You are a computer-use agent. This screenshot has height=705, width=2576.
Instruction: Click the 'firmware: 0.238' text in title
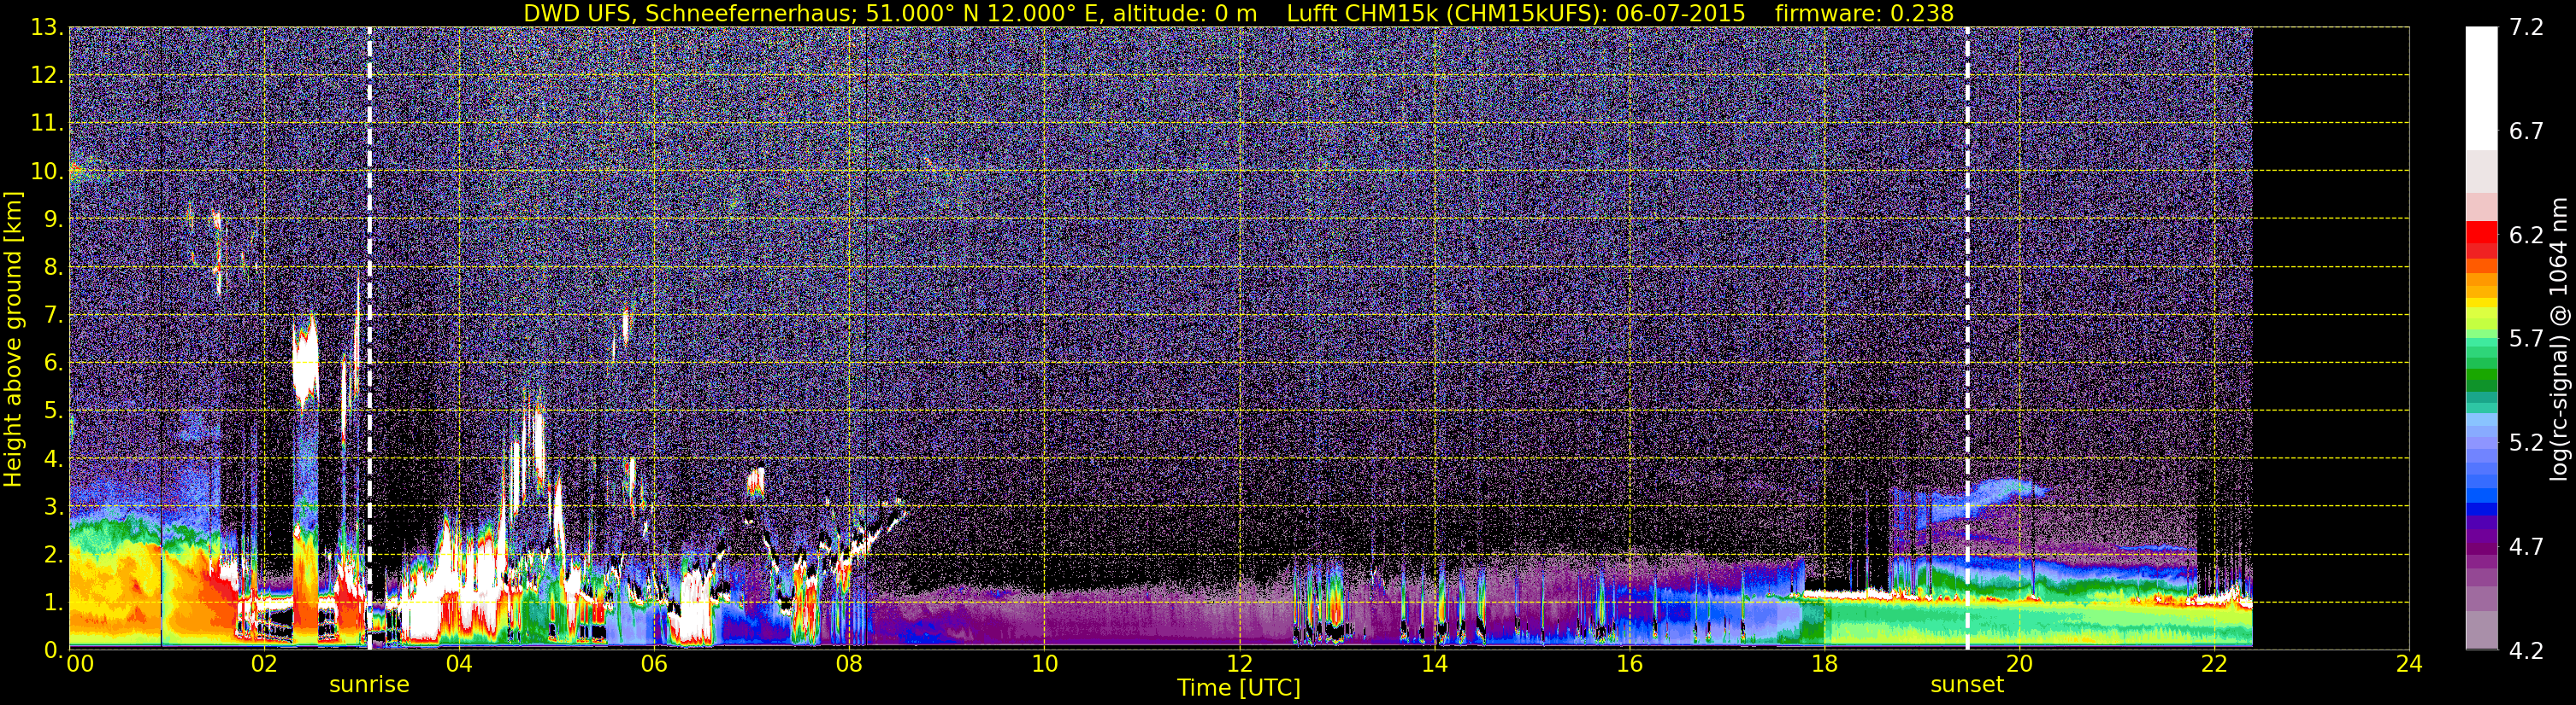click(x=1864, y=13)
